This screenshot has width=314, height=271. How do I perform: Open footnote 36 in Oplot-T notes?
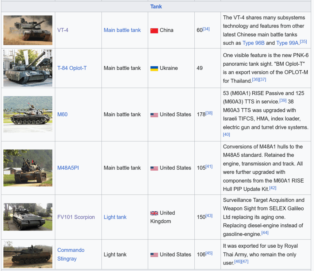[255, 79]
